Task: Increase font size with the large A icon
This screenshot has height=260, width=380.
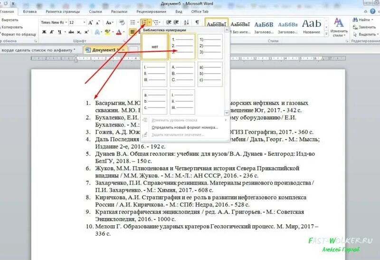Action: [x=90, y=22]
